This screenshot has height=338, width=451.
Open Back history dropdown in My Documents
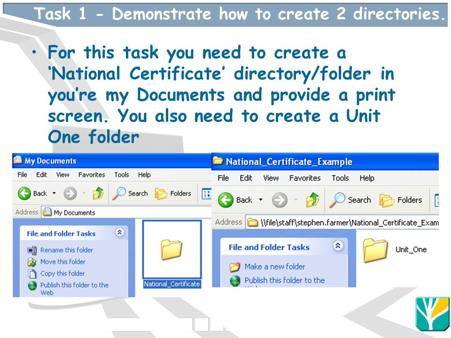54,193
